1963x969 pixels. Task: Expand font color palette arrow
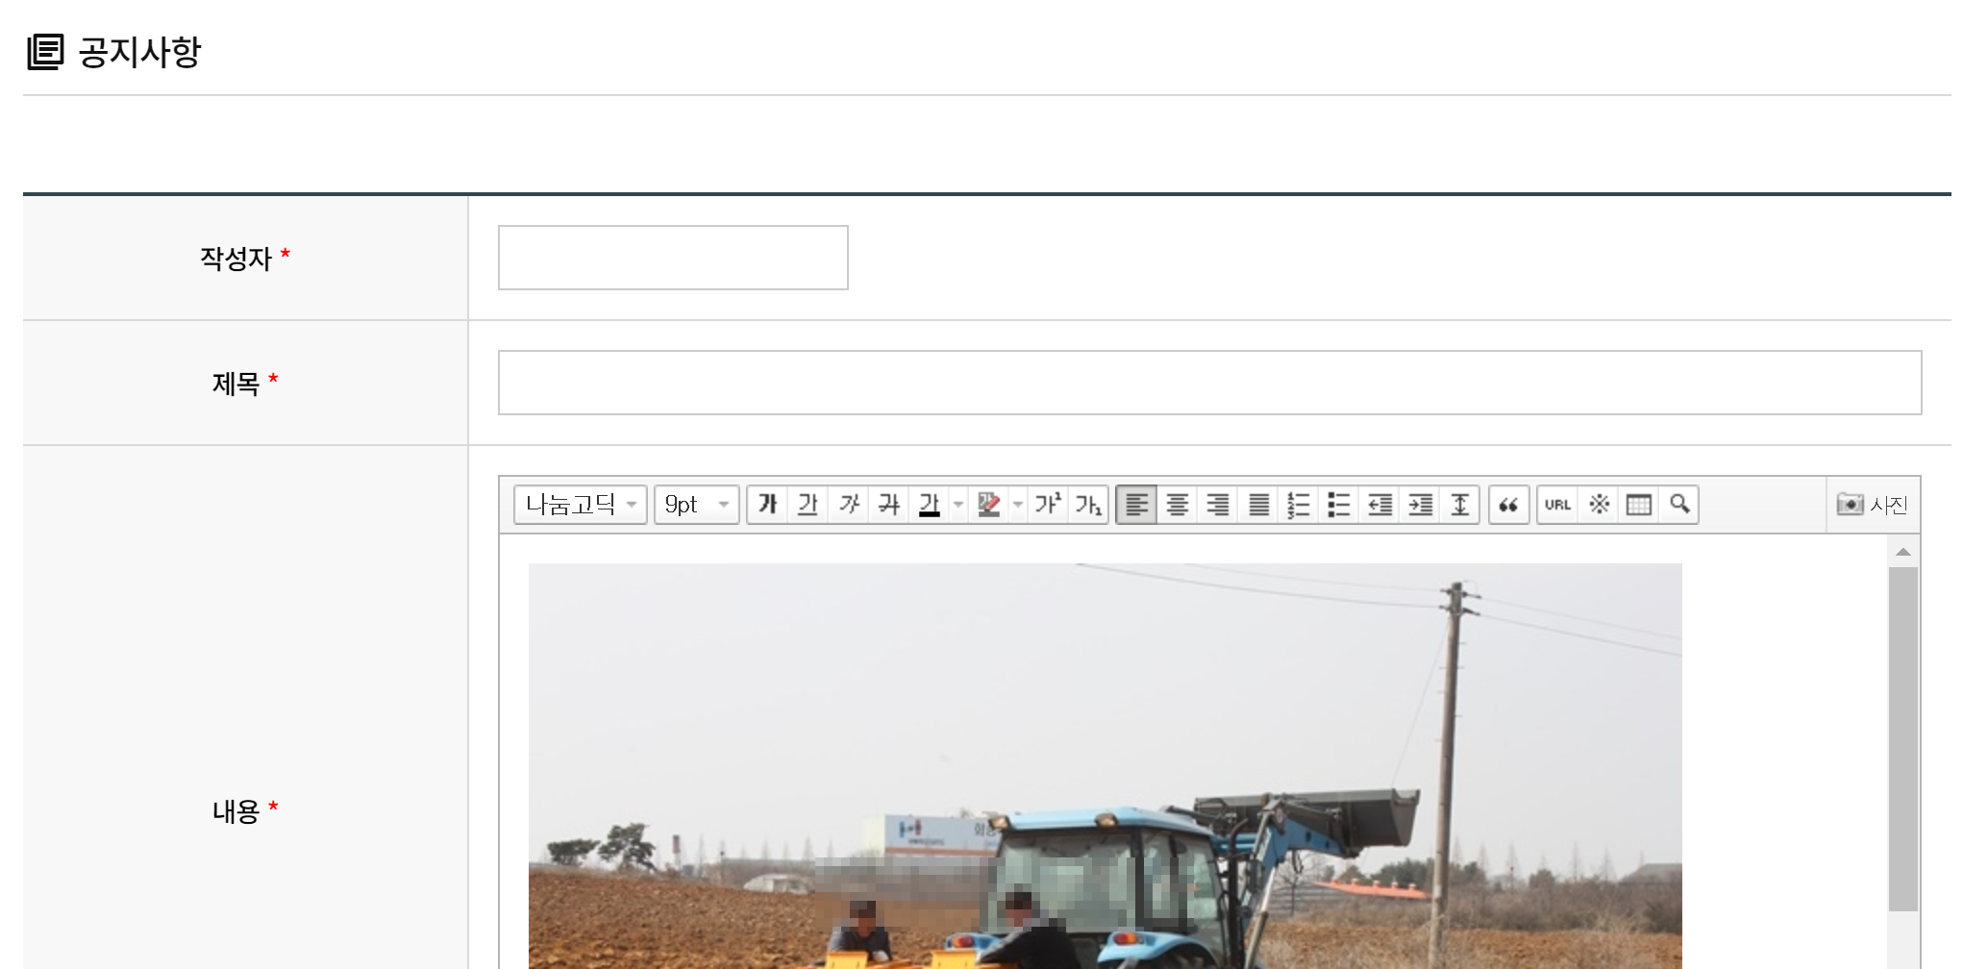pyautogui.click(x=958, y=505)
